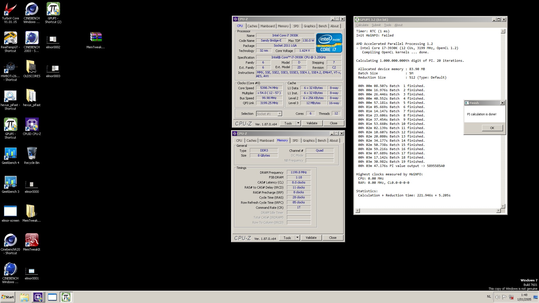The height and width of the screenshot is (303, 539).
Task: Click Tools button in top CPU-Z window
Action: (x=288, y=123)
